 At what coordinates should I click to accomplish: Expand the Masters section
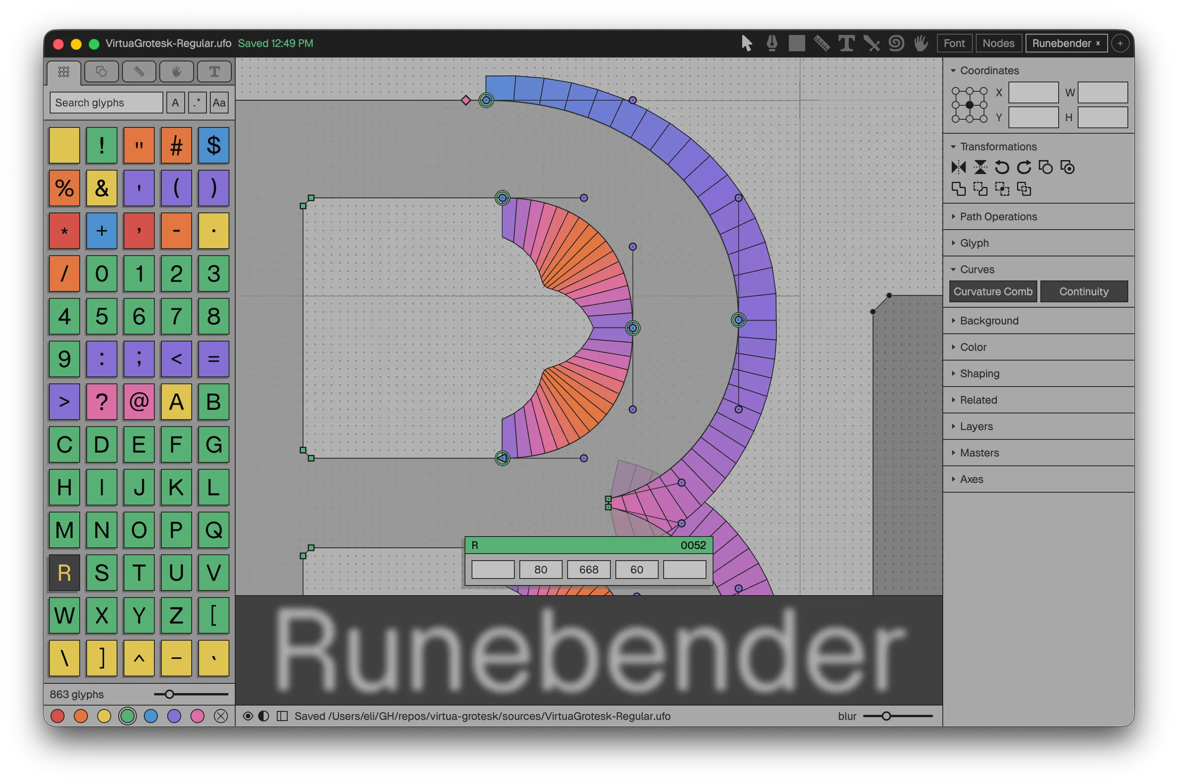(974, 453)
